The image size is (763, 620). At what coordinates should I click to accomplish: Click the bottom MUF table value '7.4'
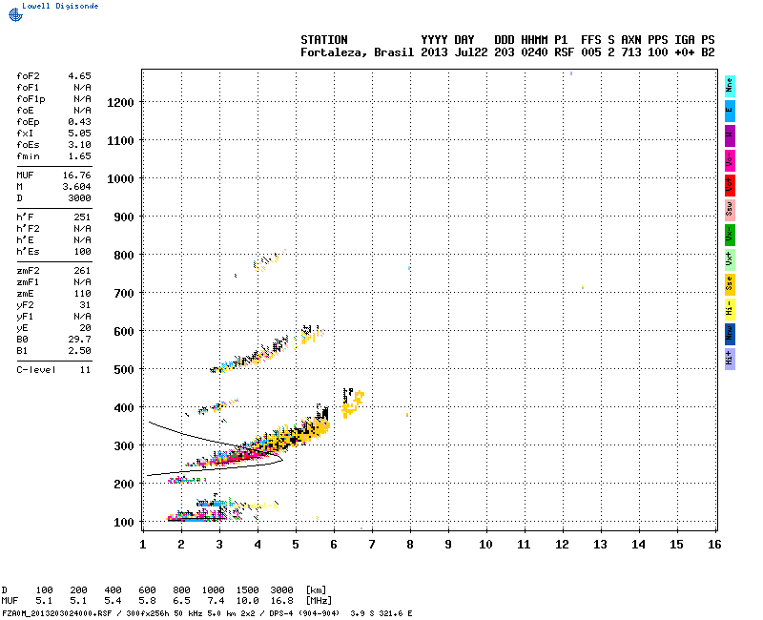[217, 601]
